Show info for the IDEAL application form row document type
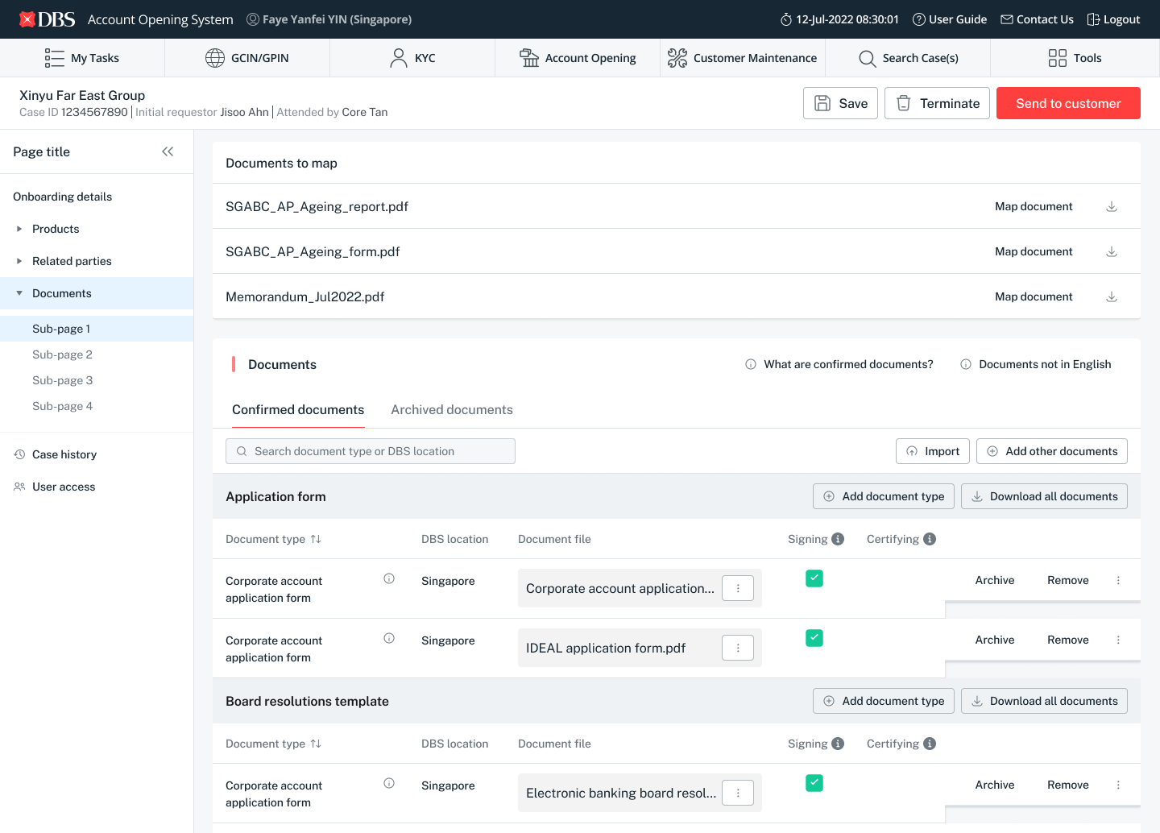The width and height of the screenshot is (1160, 833). (389, 638)
